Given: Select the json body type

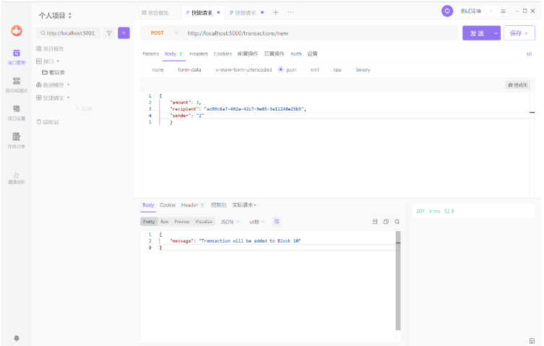Looking at the screenshot, I should (287, 70).
